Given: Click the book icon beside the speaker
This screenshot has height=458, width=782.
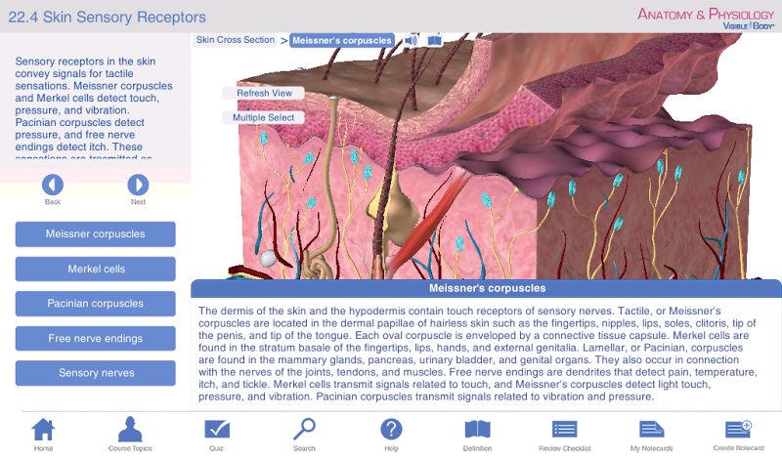Looking at the screenshot, I should 434,40.
